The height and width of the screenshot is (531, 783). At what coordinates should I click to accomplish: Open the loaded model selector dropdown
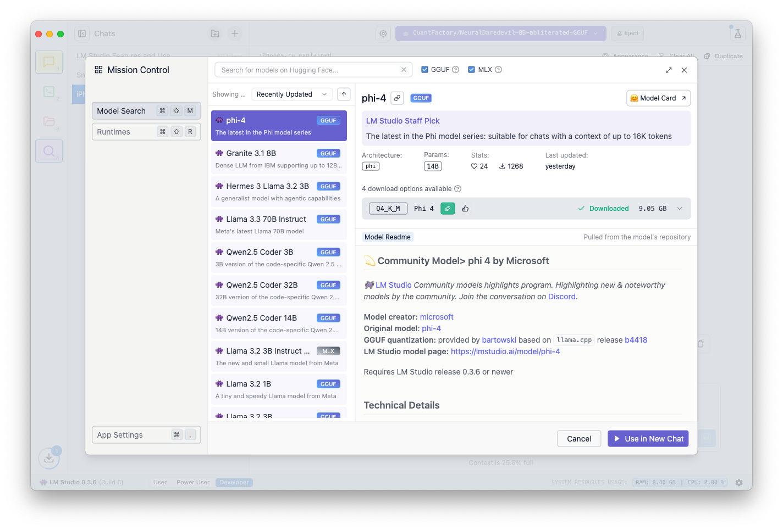(501, 33)
